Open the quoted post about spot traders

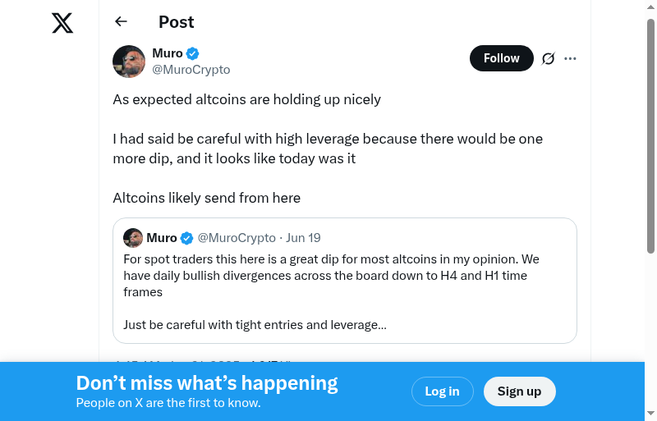[x=344, y=291]
